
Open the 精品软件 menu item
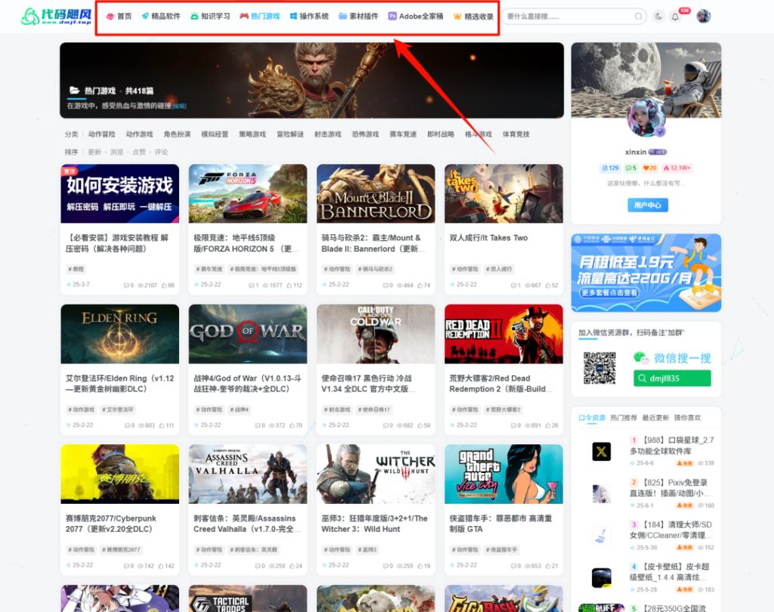pyautogui.click(x=161, y=17)
